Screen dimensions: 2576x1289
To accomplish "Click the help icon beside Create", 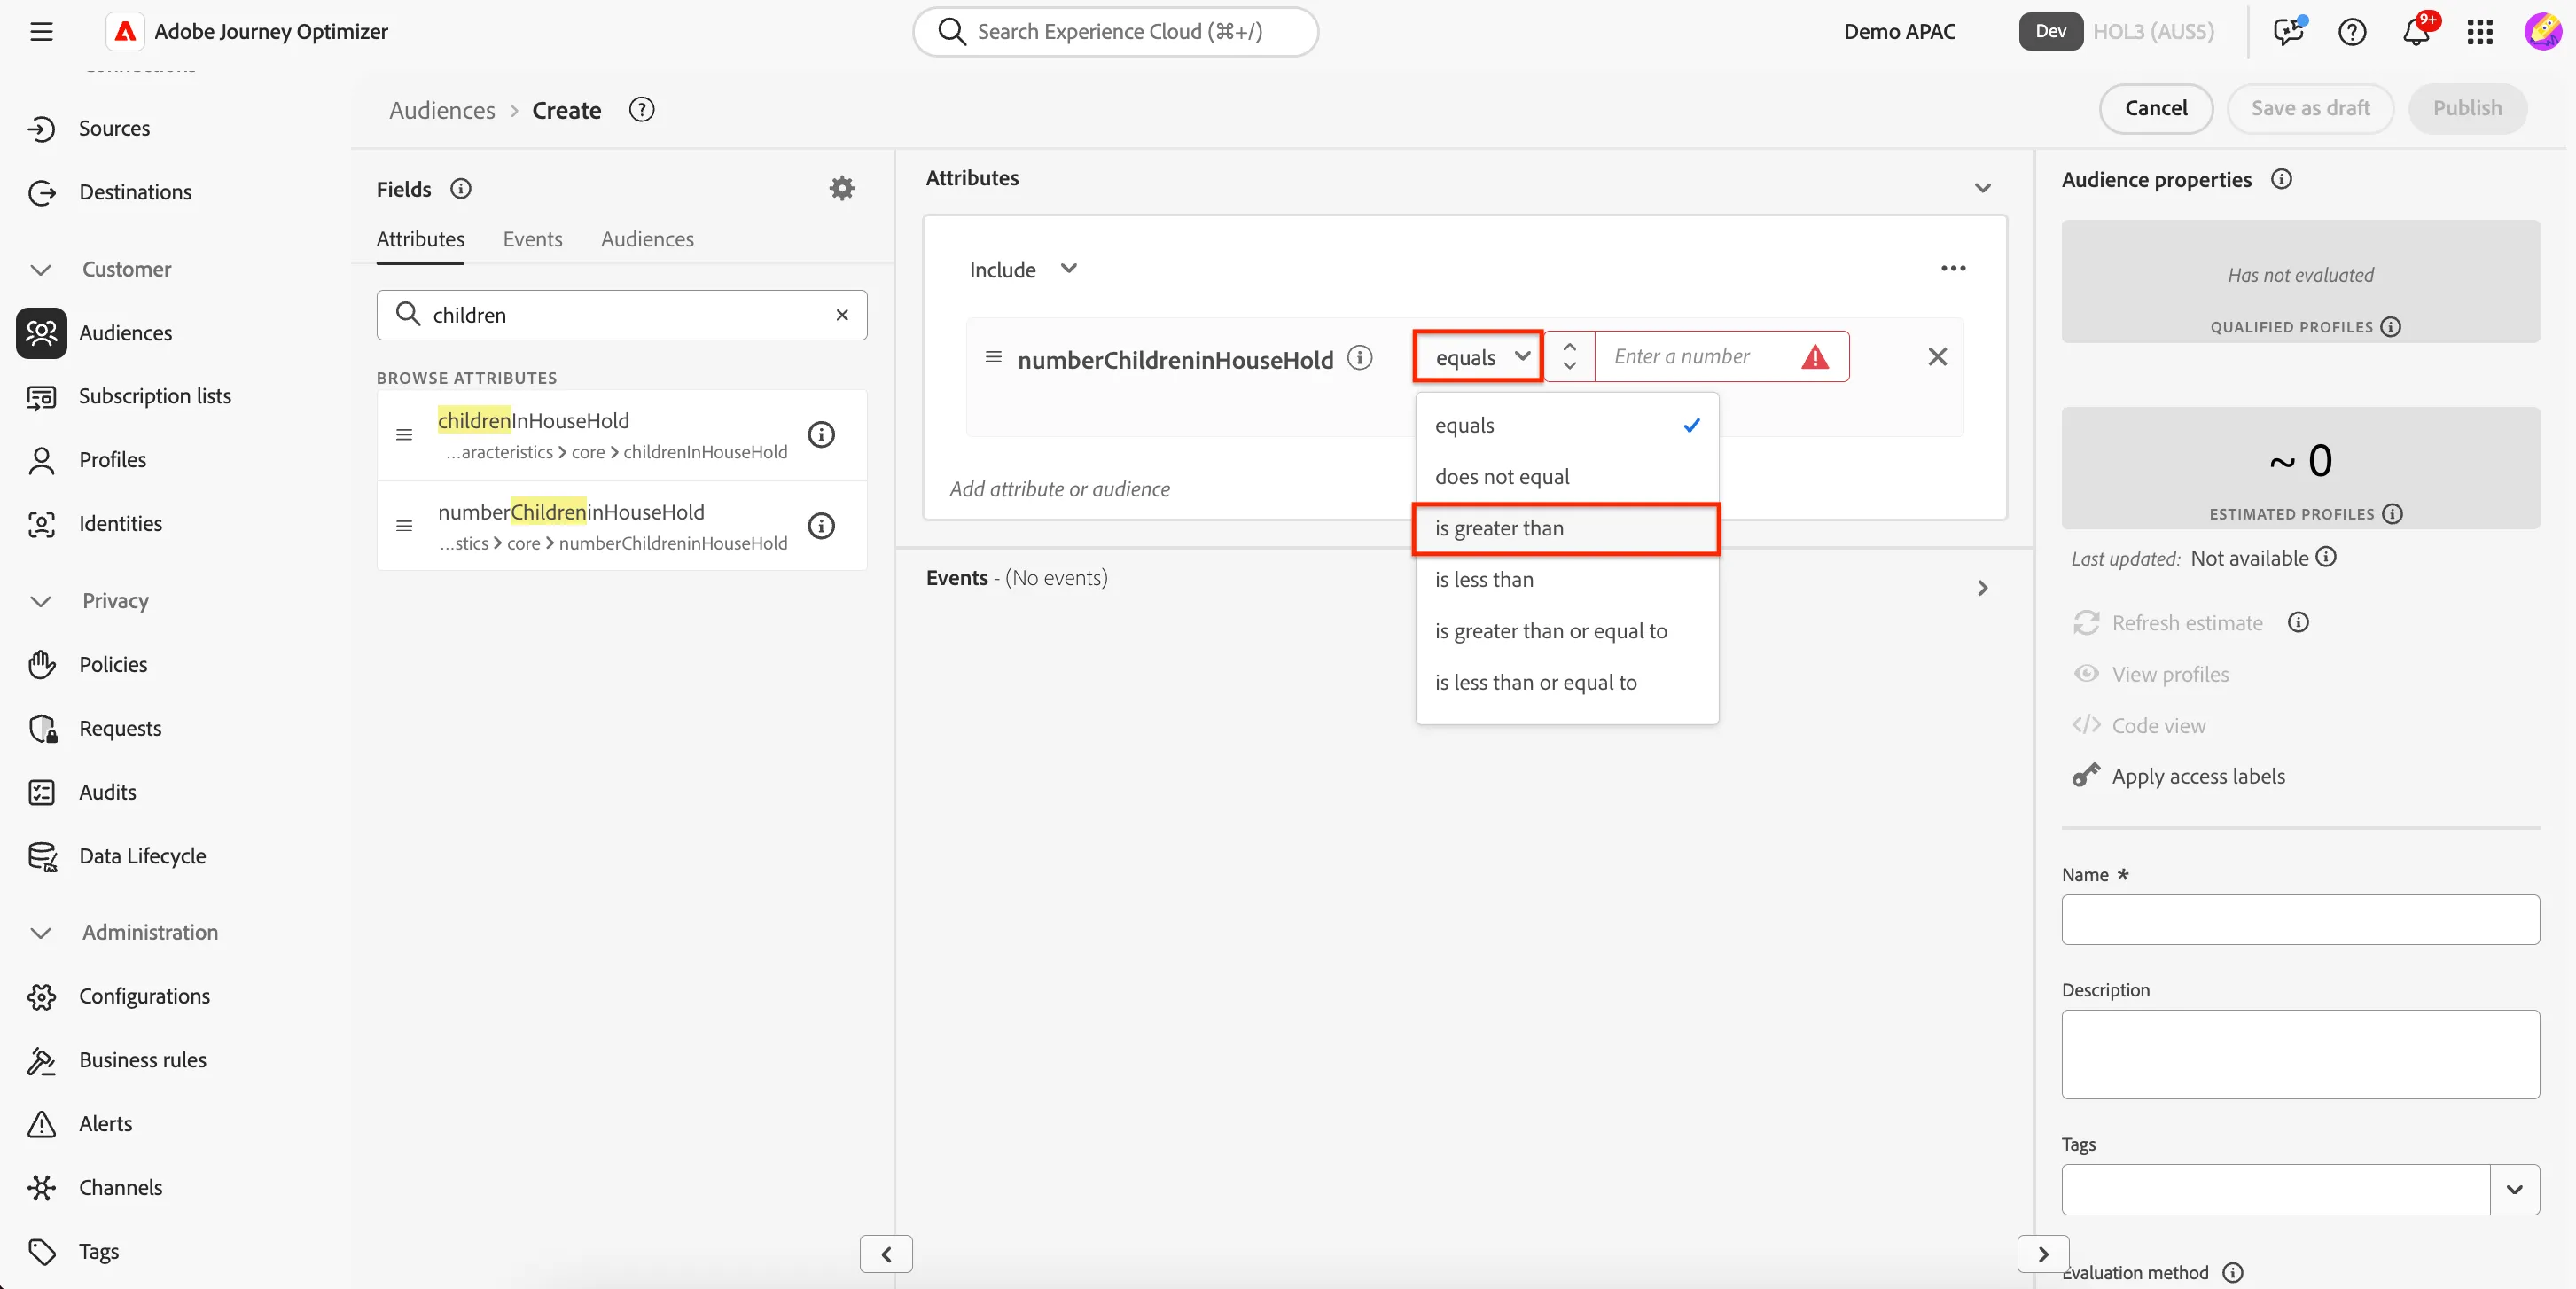I will click(641, 109).
